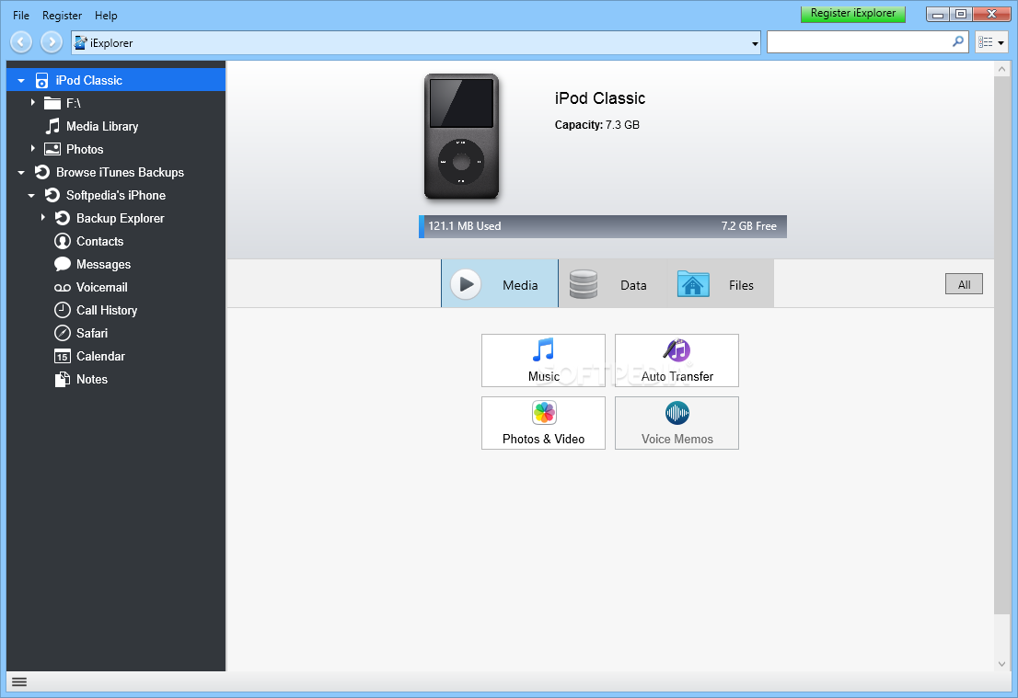
Task: Open the Music tile
Action: 543,360
